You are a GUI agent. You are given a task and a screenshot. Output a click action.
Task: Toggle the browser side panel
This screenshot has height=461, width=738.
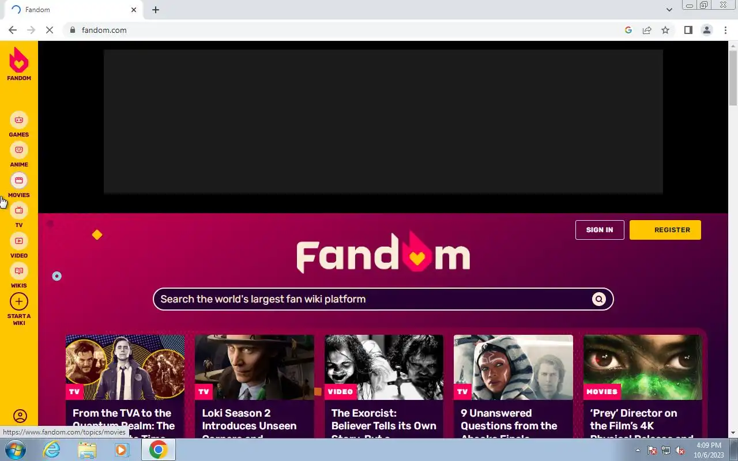pyautogui.click(x=688, y=30)
